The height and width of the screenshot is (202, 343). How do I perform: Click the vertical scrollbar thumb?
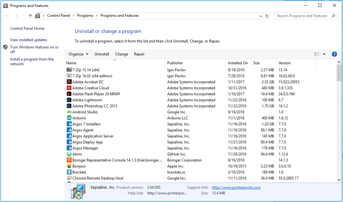pyautogui.click(x=339, y=73)
